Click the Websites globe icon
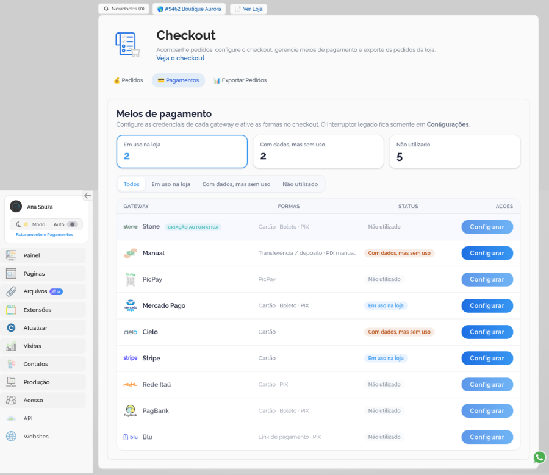 click(11, 437)
